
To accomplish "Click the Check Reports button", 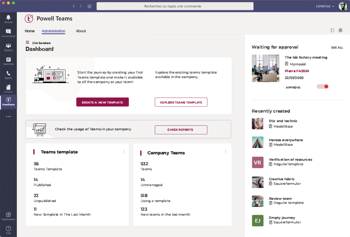I will click(x=181, y=130).
